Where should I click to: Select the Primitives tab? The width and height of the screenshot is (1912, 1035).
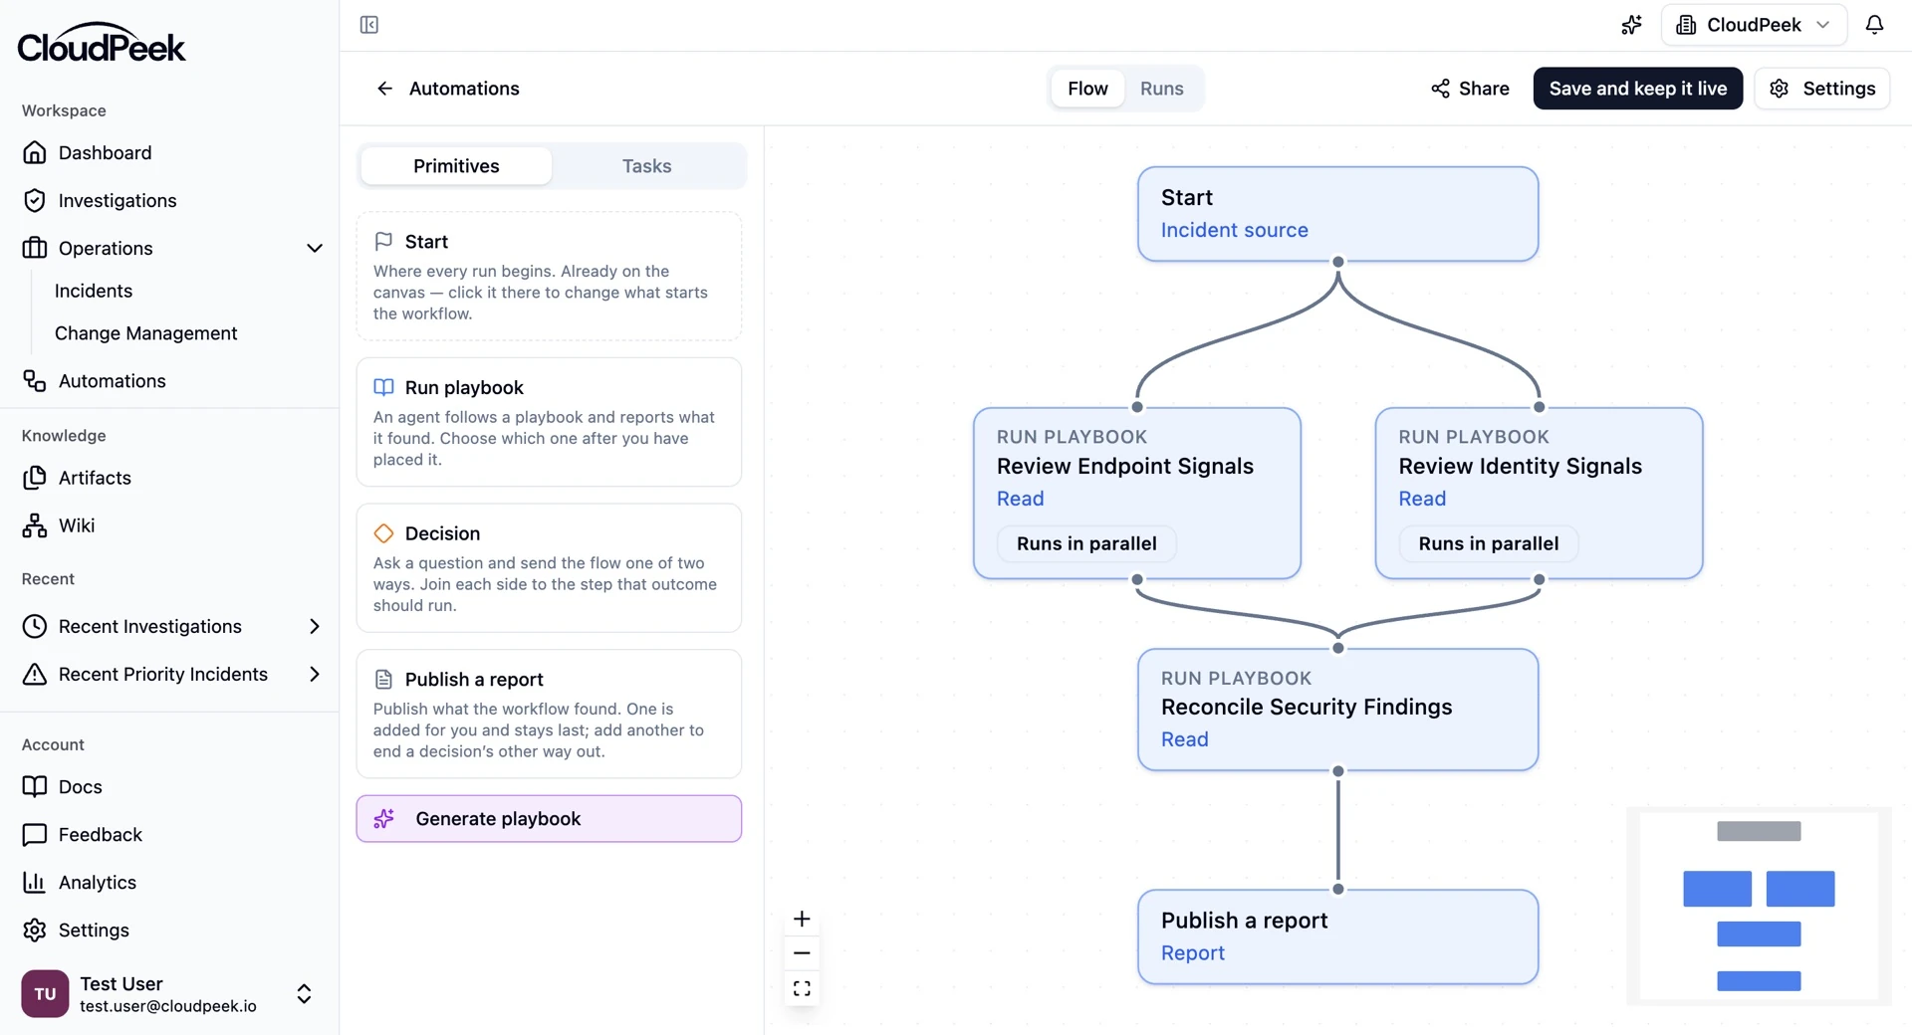456,166
